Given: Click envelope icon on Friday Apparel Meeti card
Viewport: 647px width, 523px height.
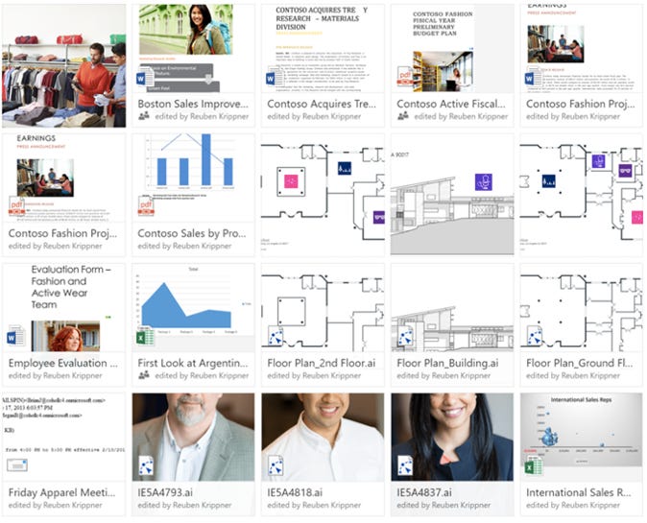Looking at the screenshot, I should pos(17,465).
